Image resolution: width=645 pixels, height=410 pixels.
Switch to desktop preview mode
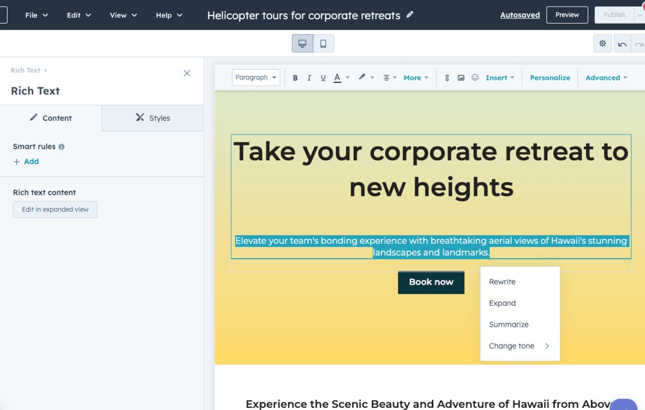(302, 44)
